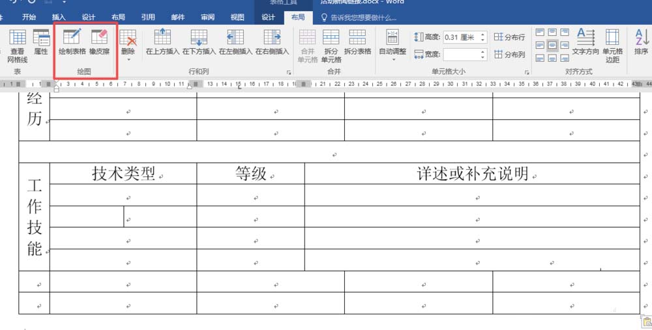Open the 邮件 tab
652x330 pixels.
pos(177,17)
